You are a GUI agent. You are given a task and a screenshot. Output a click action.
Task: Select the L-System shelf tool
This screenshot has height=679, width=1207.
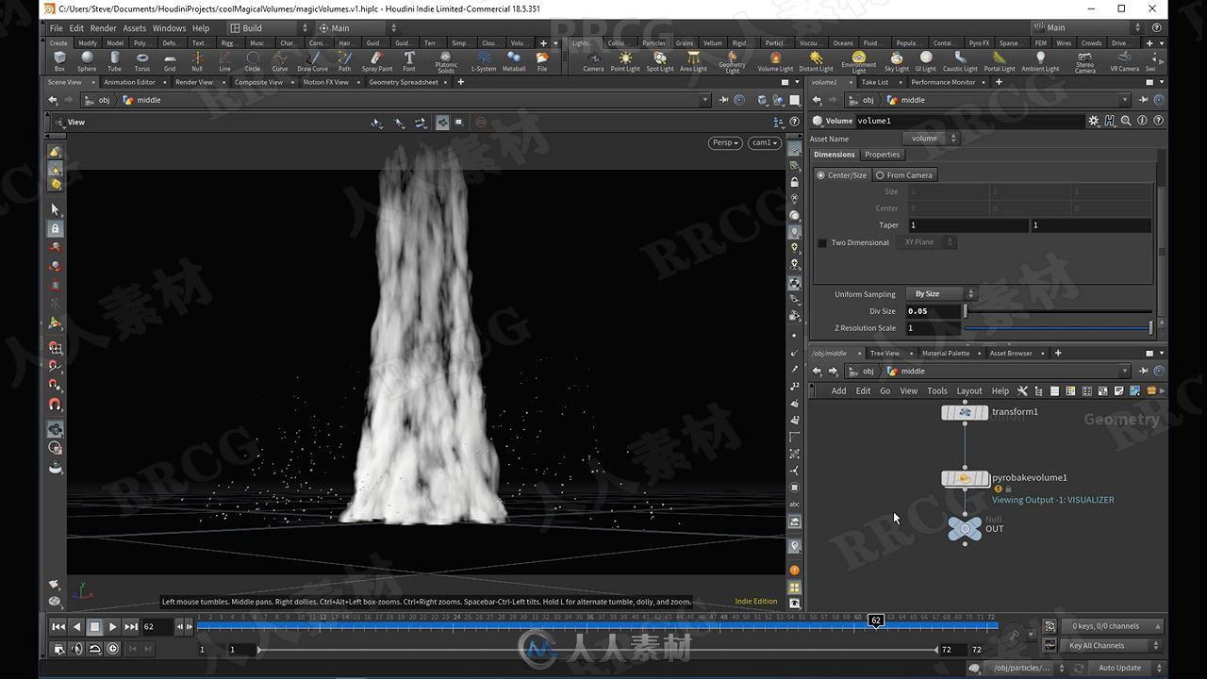pos(484,61)
